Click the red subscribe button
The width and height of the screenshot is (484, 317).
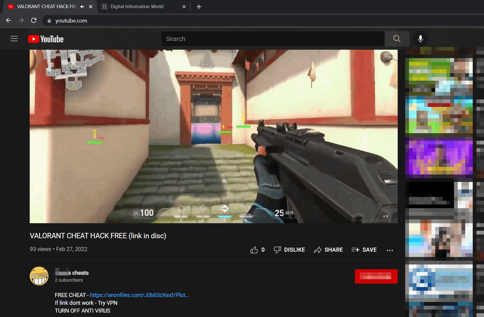coord(376,276)
